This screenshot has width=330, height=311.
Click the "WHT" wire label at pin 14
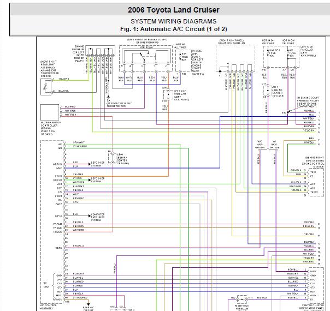pyautogui.click(x=76, y=194)
